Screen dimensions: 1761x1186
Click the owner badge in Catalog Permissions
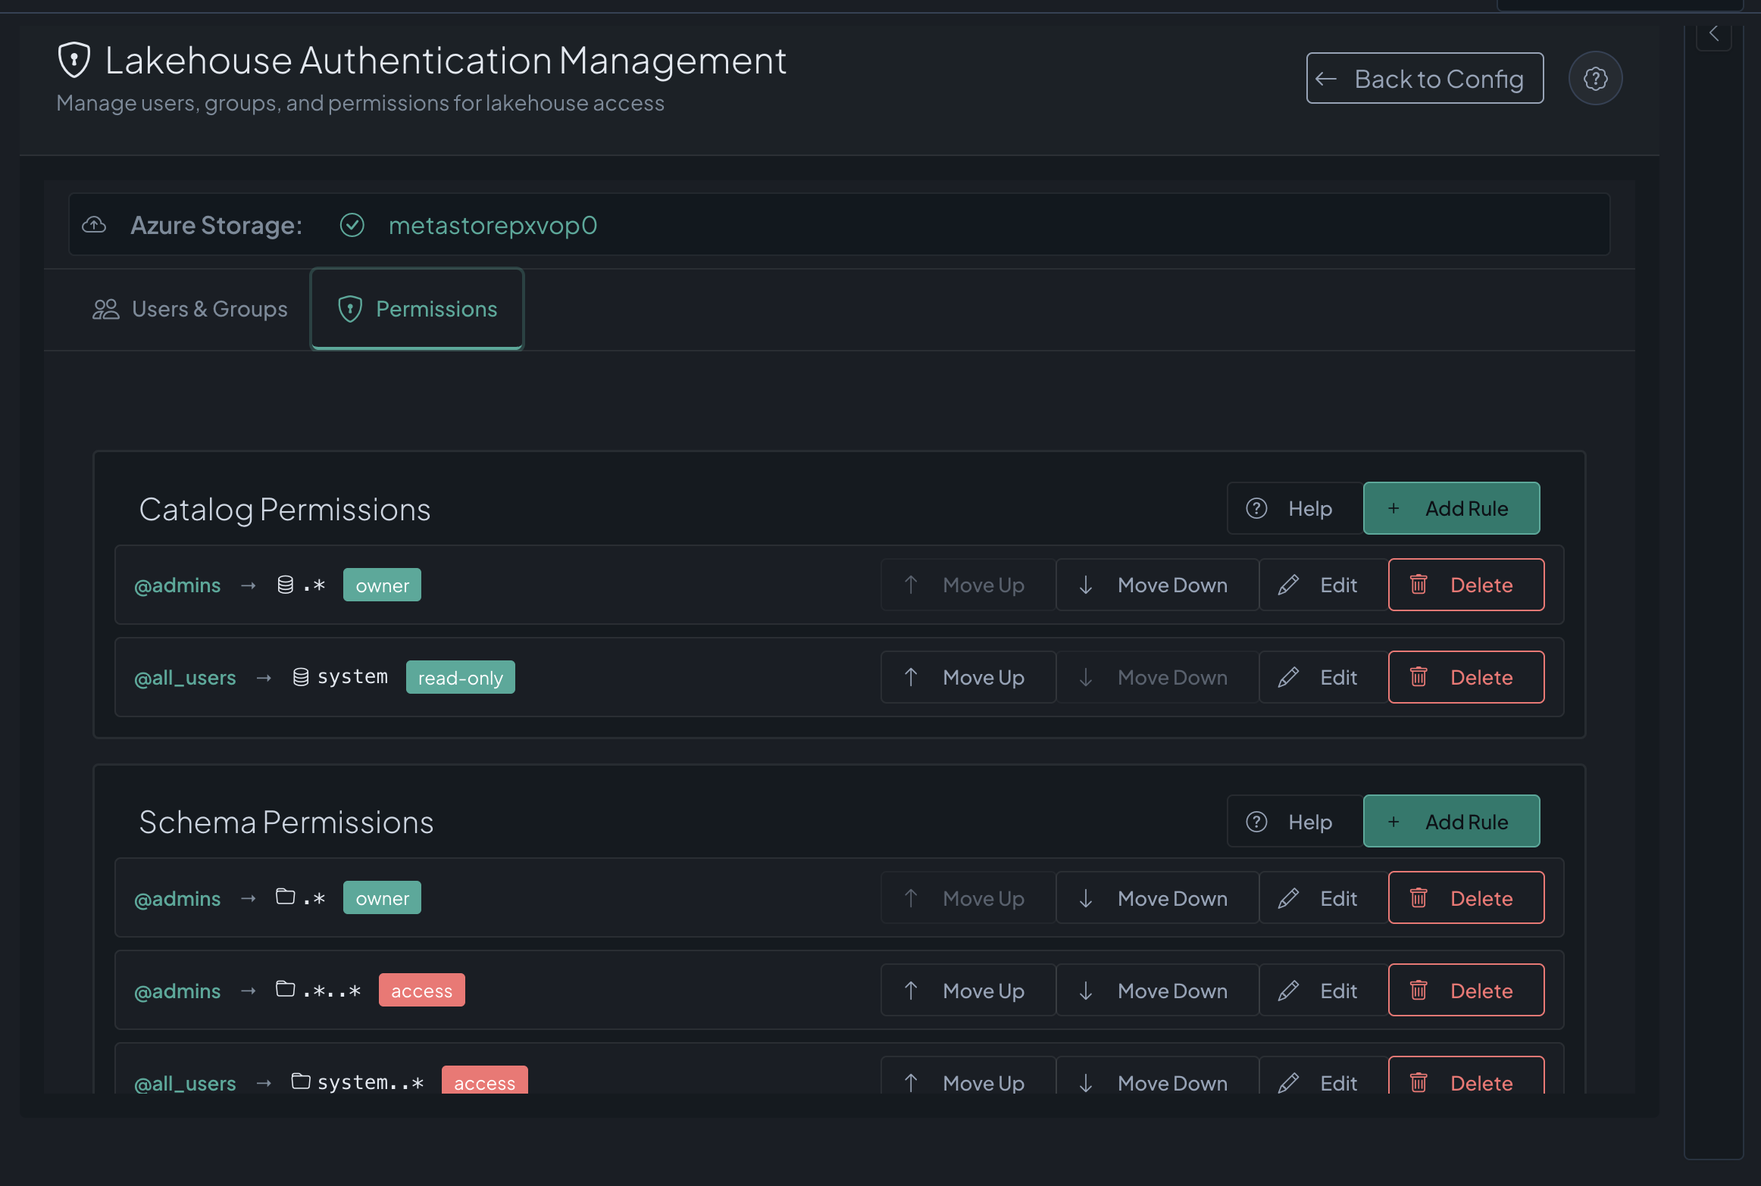[382, 585]
